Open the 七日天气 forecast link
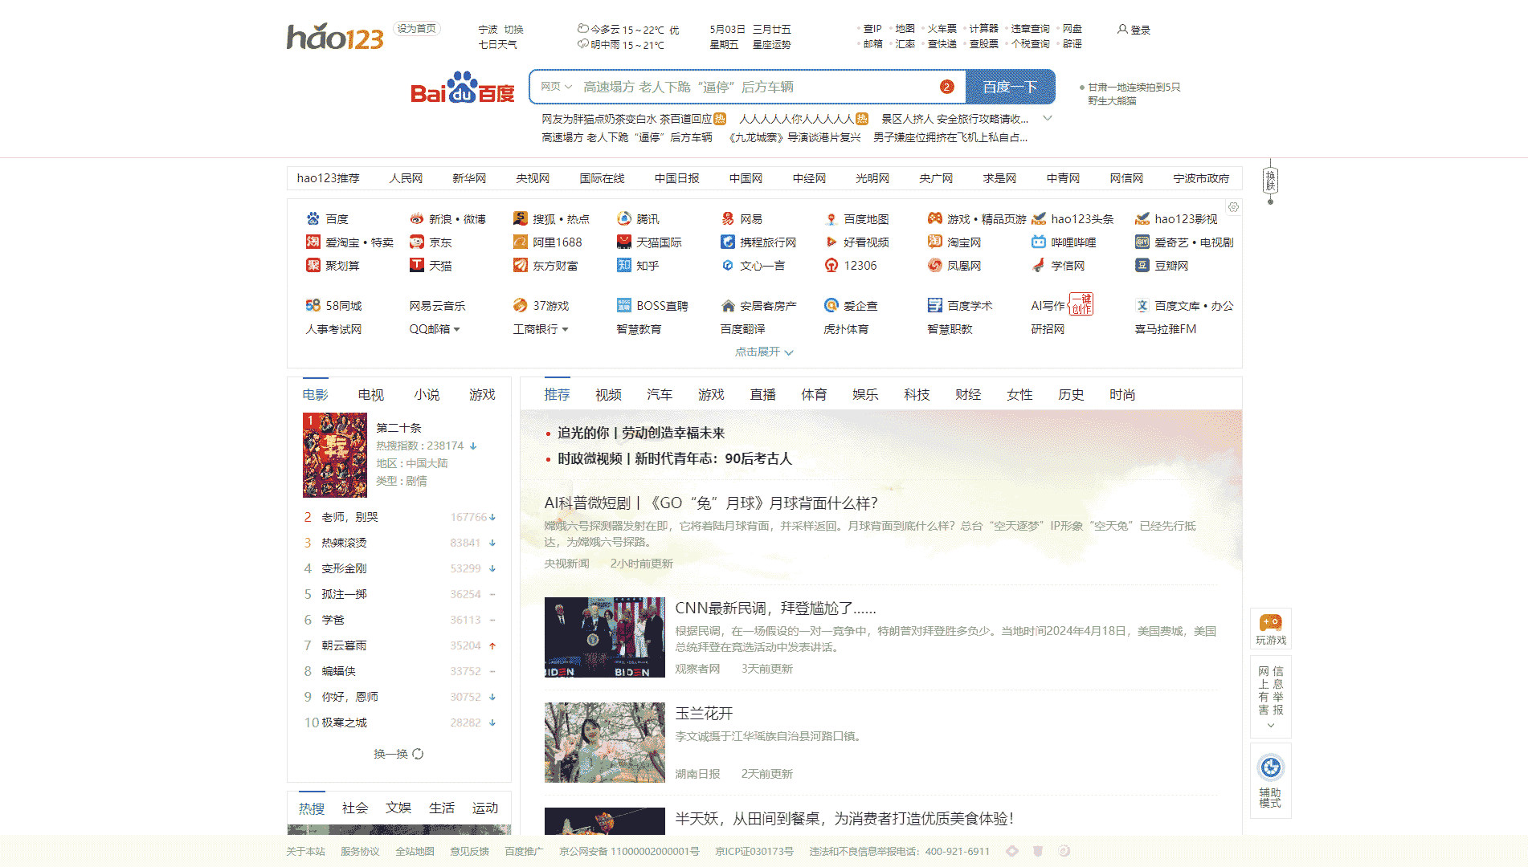Screen dimensions: 1528x867 [498, 45]
